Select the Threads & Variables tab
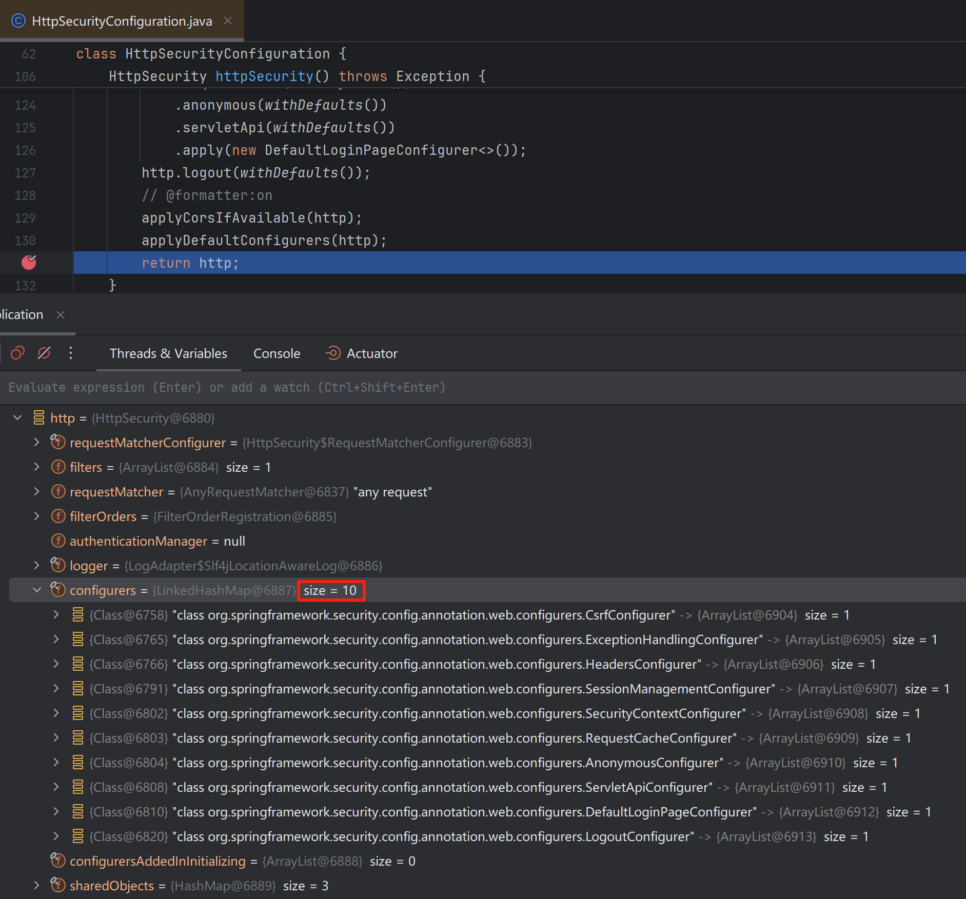 (x=168, y=353)
